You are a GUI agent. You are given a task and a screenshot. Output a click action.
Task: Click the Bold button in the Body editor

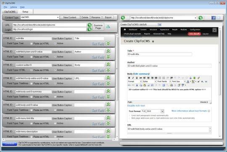[129, 78]
